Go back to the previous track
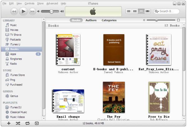This screenshot has height=127, width=187. (14, 12)
